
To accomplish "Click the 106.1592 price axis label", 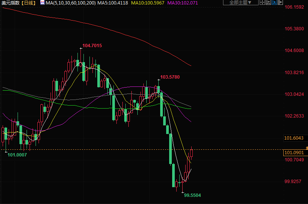I will coord(294,7).
